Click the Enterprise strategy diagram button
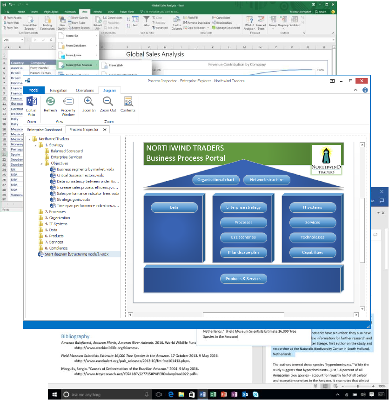Screen dimensions: 389x400 click(x=243, y=207)
